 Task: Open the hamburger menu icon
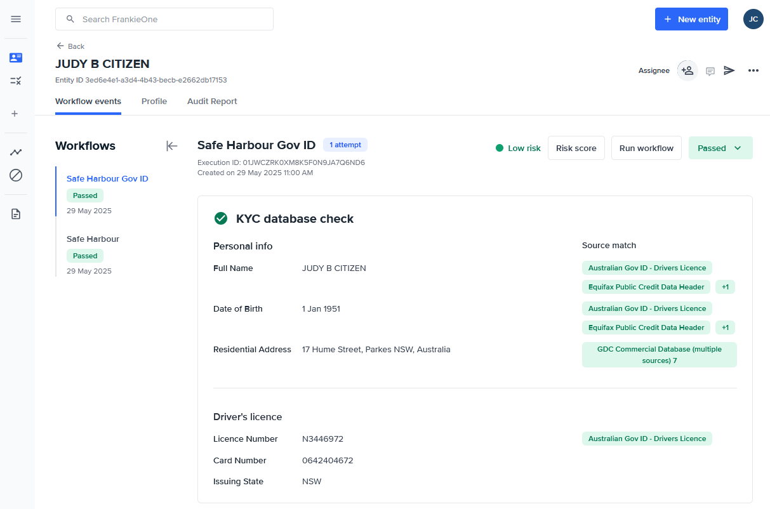(x=16, y=19)
